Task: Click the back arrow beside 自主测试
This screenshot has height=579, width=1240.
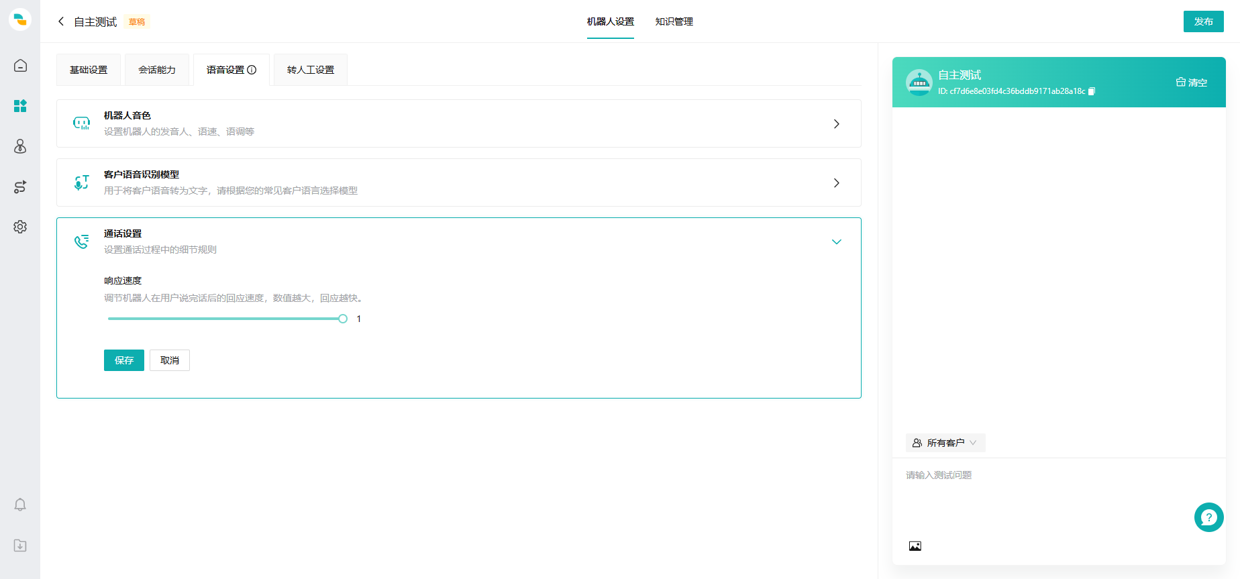Action: [x=61, y=21]
